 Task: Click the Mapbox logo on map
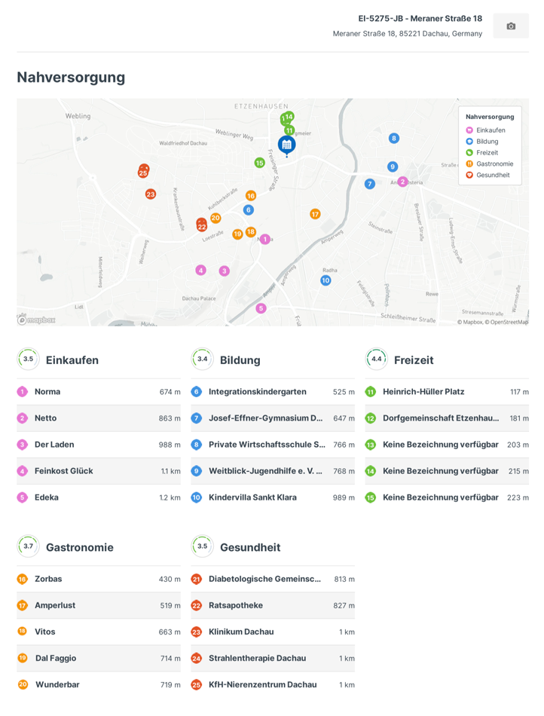pyautogui.click(x=36, y=320)
